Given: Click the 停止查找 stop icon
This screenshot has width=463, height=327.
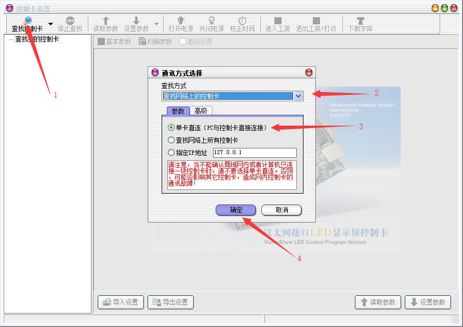Looking at the screenshot, I should (x=70, y=20).
